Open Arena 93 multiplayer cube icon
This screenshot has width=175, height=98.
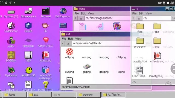tap(45, 73)
